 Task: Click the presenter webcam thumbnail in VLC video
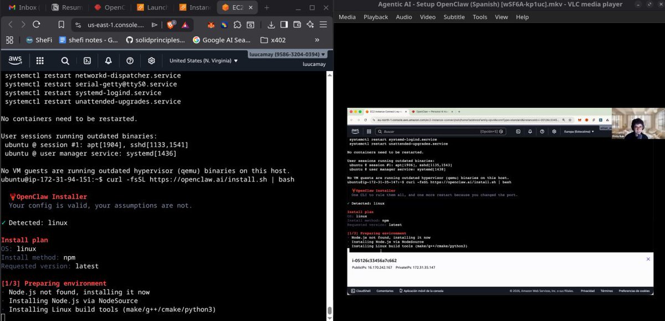coord(638,123)
